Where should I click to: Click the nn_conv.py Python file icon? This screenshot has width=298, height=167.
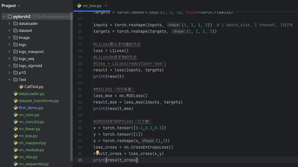click(x=16, y=115)
